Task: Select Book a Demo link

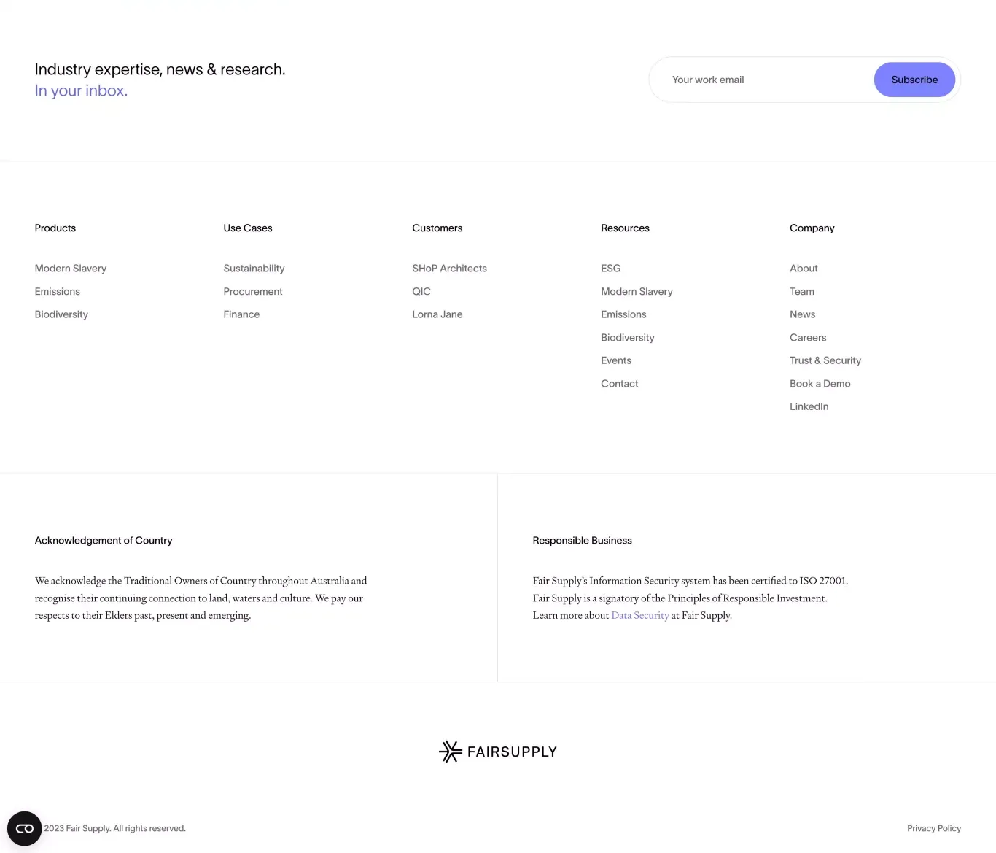Action: [x=820, y=384]
